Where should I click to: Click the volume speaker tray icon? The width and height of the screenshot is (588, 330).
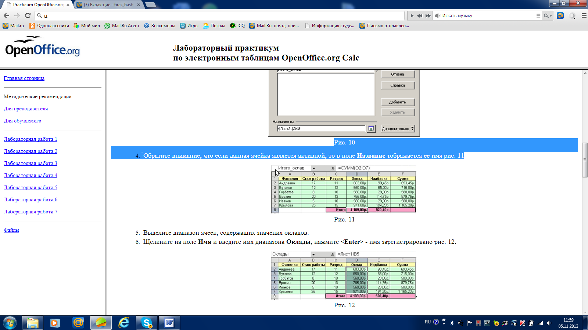pyautogui.click(x=549, y=323)
